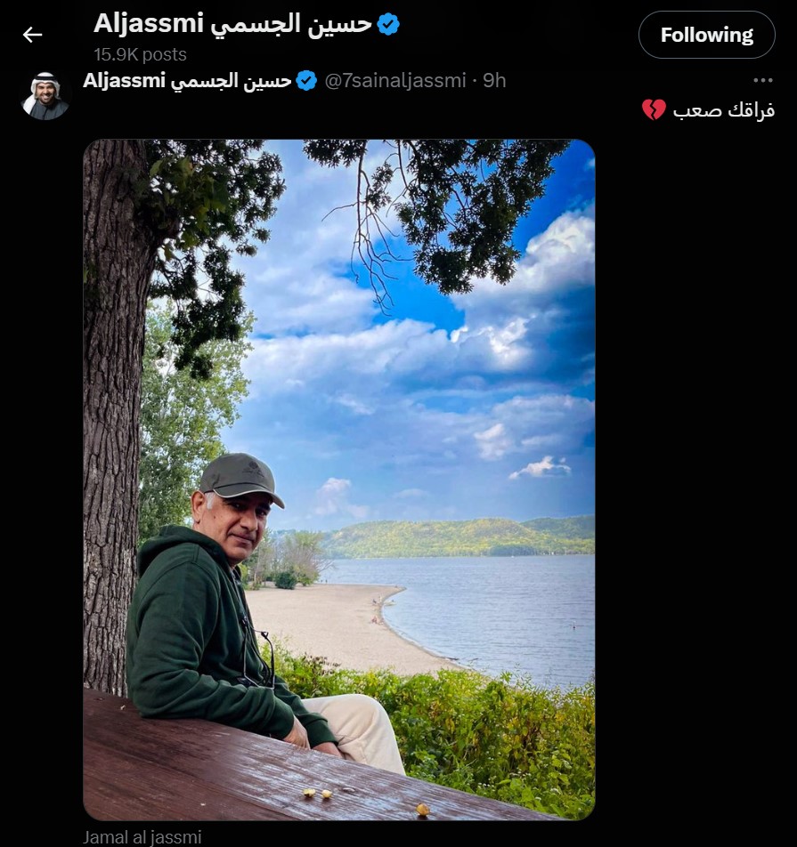
Task: Go back using the left arrow
Action: (x=32, y=35)
